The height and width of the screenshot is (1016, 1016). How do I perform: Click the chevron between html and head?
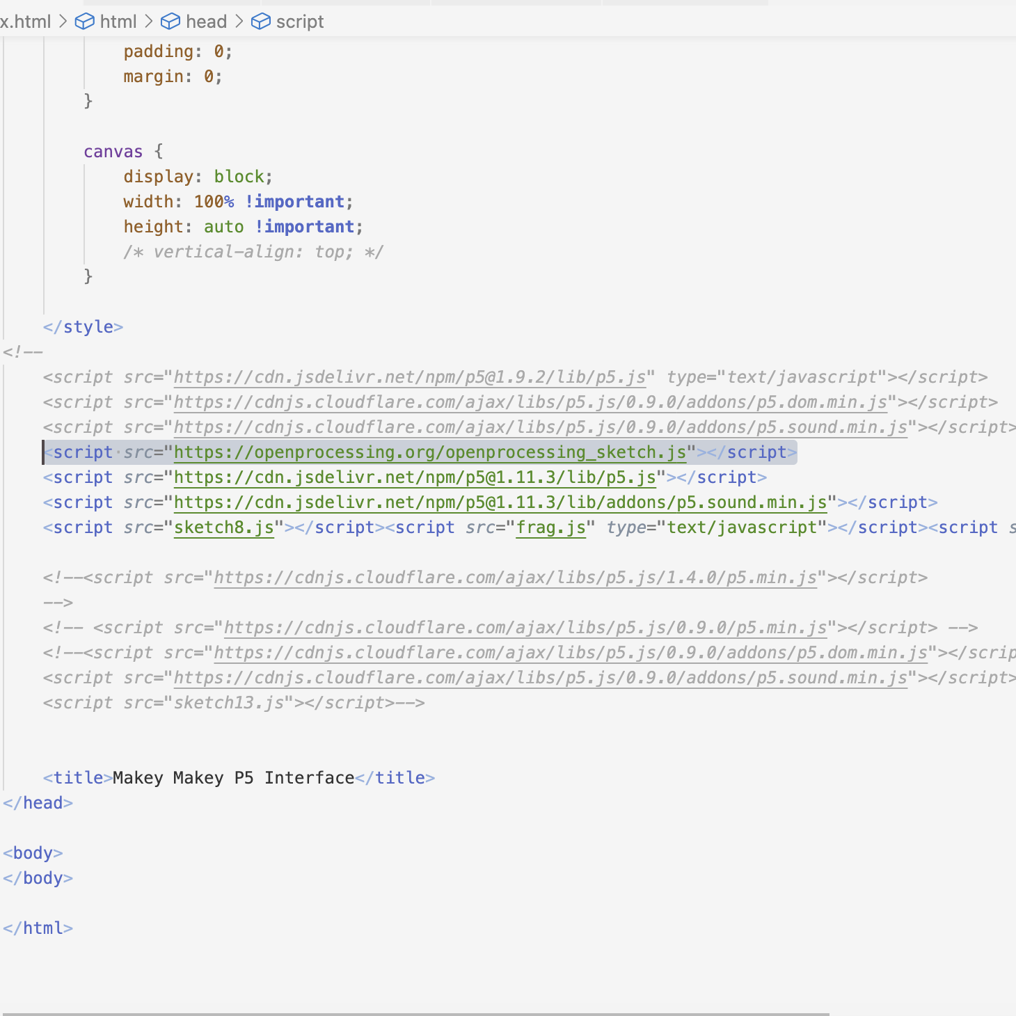(148, 22)
